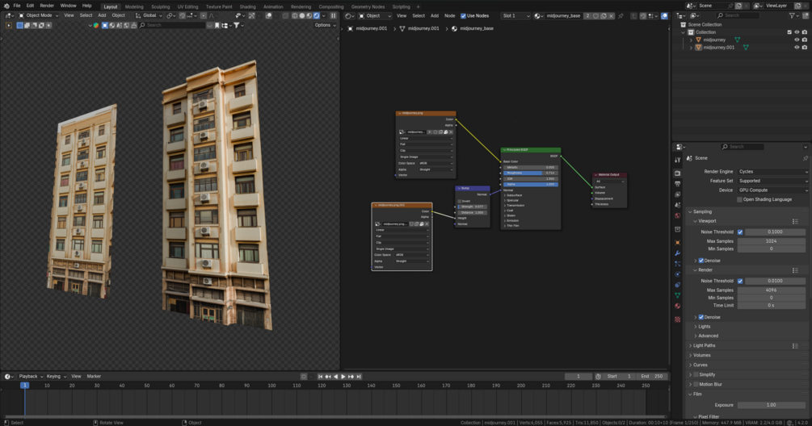Expand the Light Paths panel

coord(704,345)
